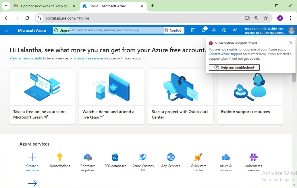Click the More services arrow icon
This screenshot has width=297, height=188.
point(32,183)
